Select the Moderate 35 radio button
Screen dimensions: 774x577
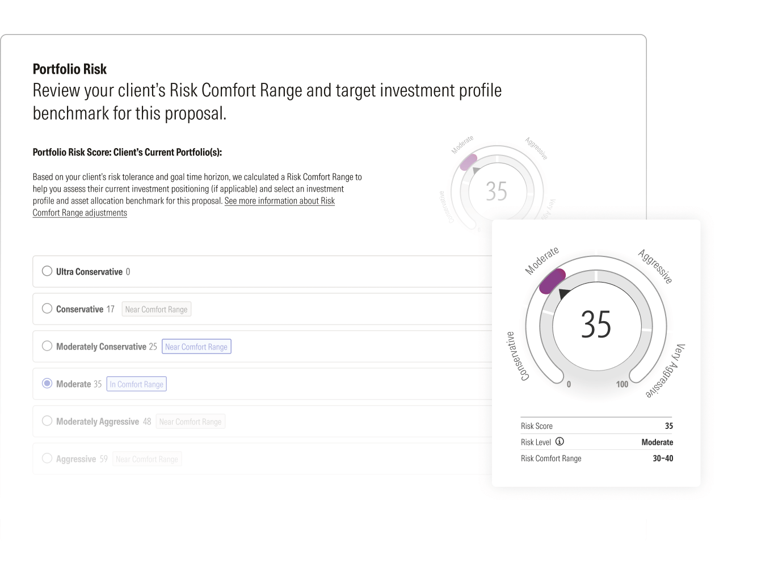coord(47,384)
